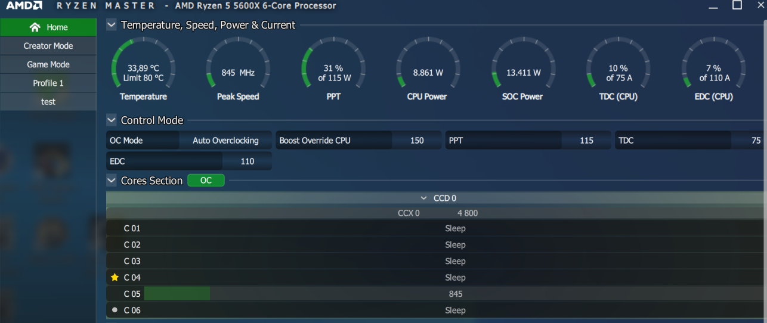Image resolution: width=767 pixels, height=323 pixels.
Task: Switch to Creator Mode profile
Action: [48, 46]
